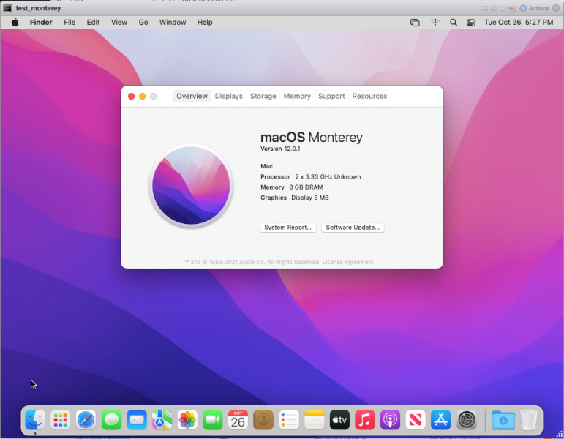The height and width of the screenshot is (439, 564).
Task: Open the License Agreement link
Action: [348, 262]
